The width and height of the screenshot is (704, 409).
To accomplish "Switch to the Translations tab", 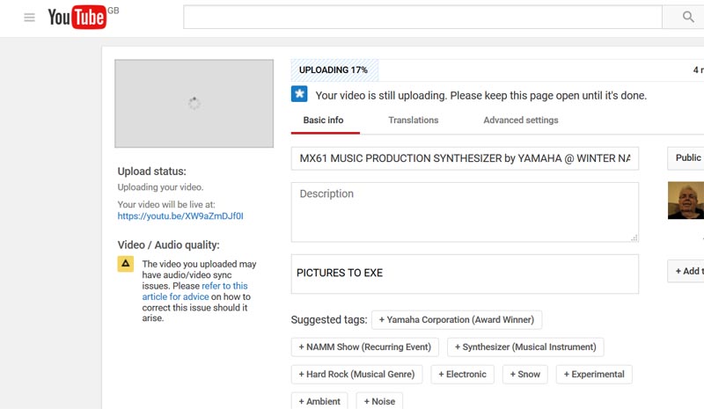I will click(x=413, y=121).
